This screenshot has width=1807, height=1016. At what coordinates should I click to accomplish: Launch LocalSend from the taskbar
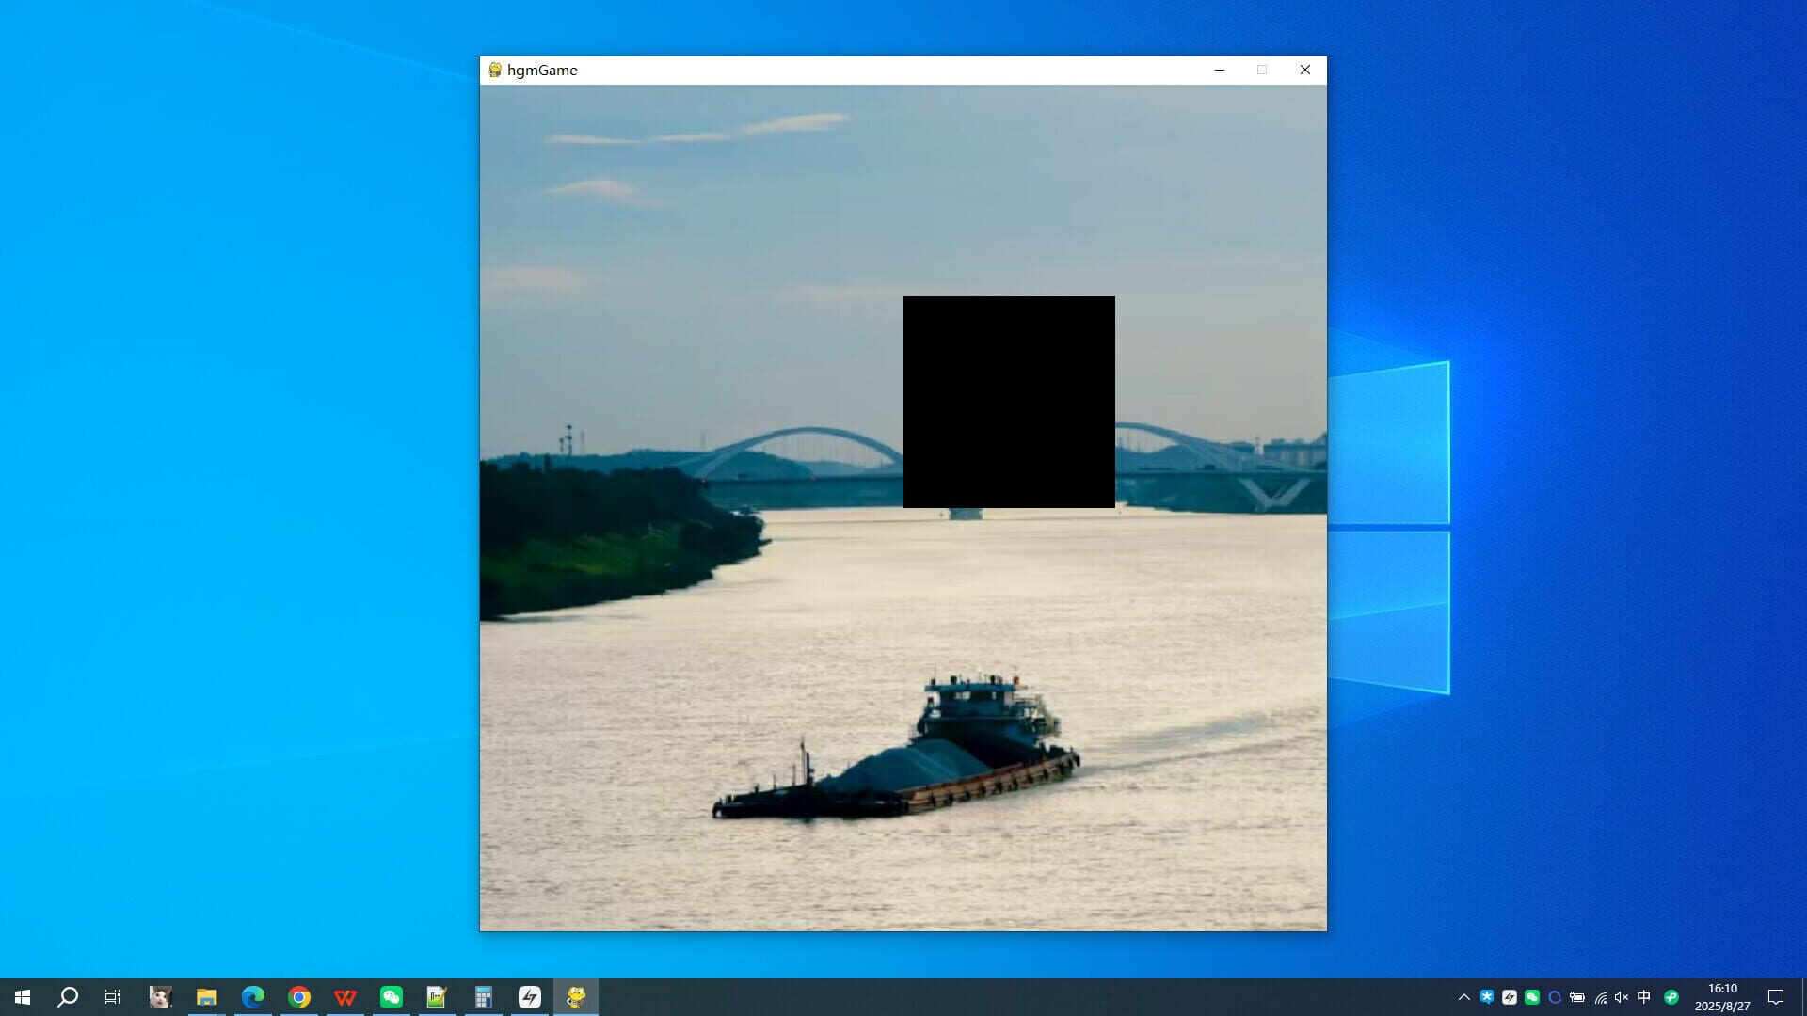530,996
